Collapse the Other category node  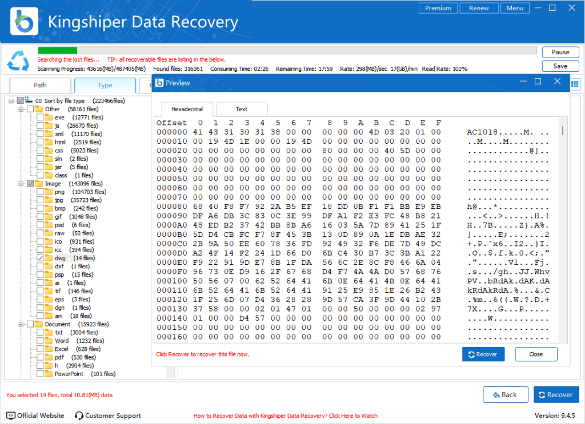point(21,109)
